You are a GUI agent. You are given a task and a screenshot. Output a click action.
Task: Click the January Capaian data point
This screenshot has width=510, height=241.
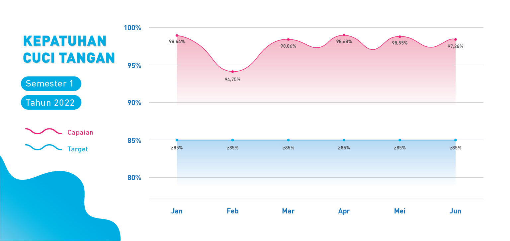pos(177,35)
